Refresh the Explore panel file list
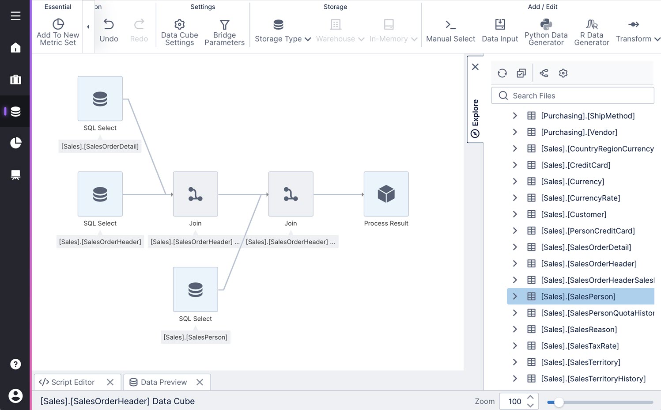661x410 pixels. (502, 73)
